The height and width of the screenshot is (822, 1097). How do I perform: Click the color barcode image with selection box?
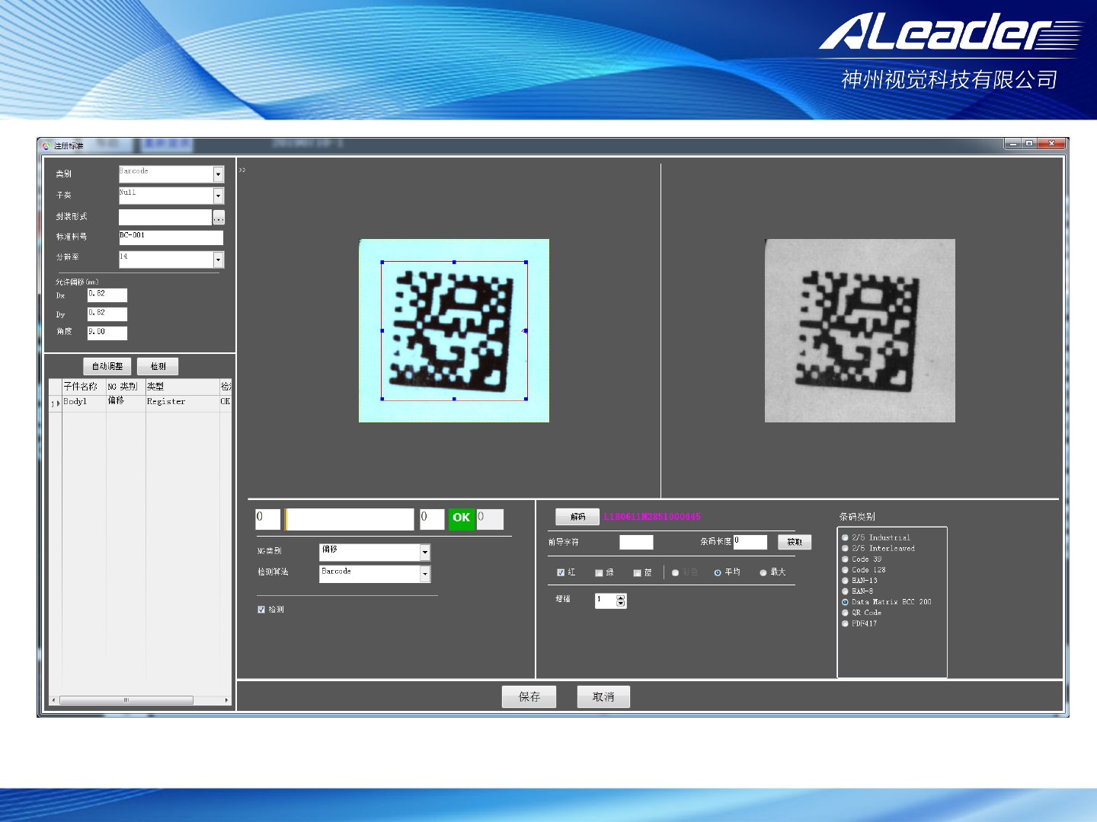coord(454,331)
